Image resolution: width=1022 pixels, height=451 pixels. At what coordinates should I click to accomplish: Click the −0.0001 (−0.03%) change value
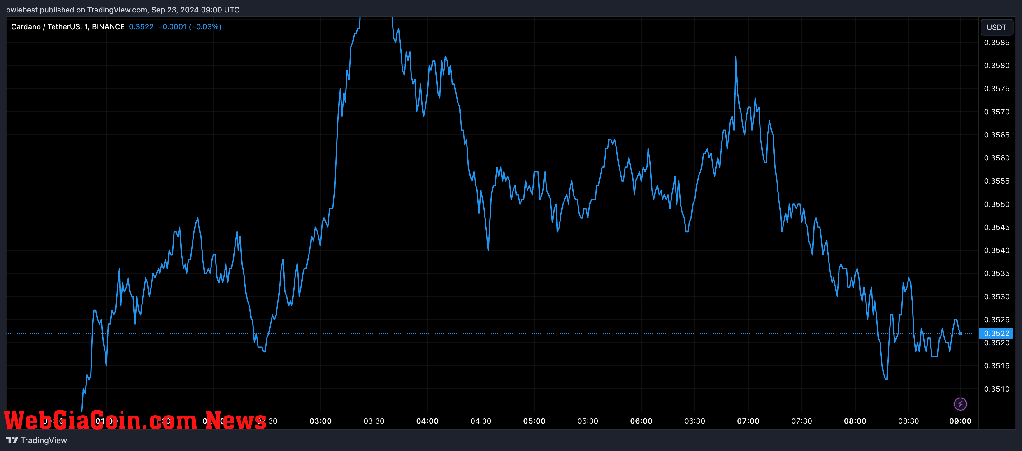[190, 26]
